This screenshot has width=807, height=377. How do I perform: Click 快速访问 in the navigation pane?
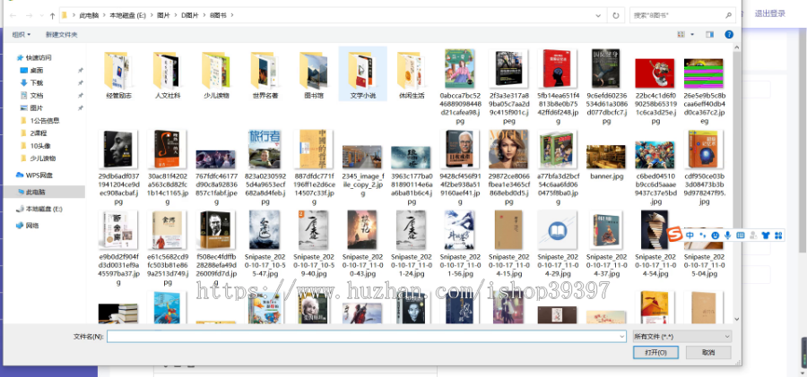coord(39,57)
